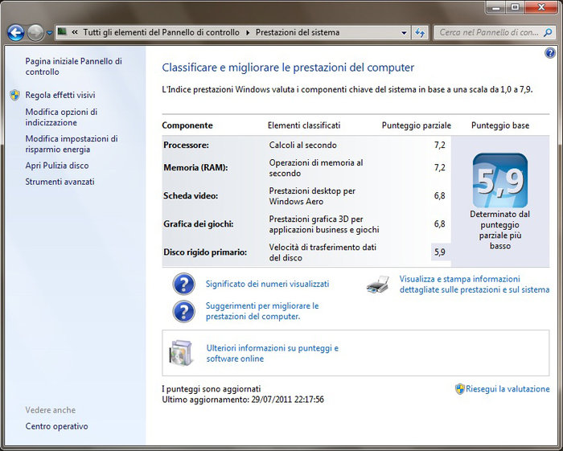Open 'Apri Pulizia disco' link
563x451 pixels.
[x=57, y=166]
